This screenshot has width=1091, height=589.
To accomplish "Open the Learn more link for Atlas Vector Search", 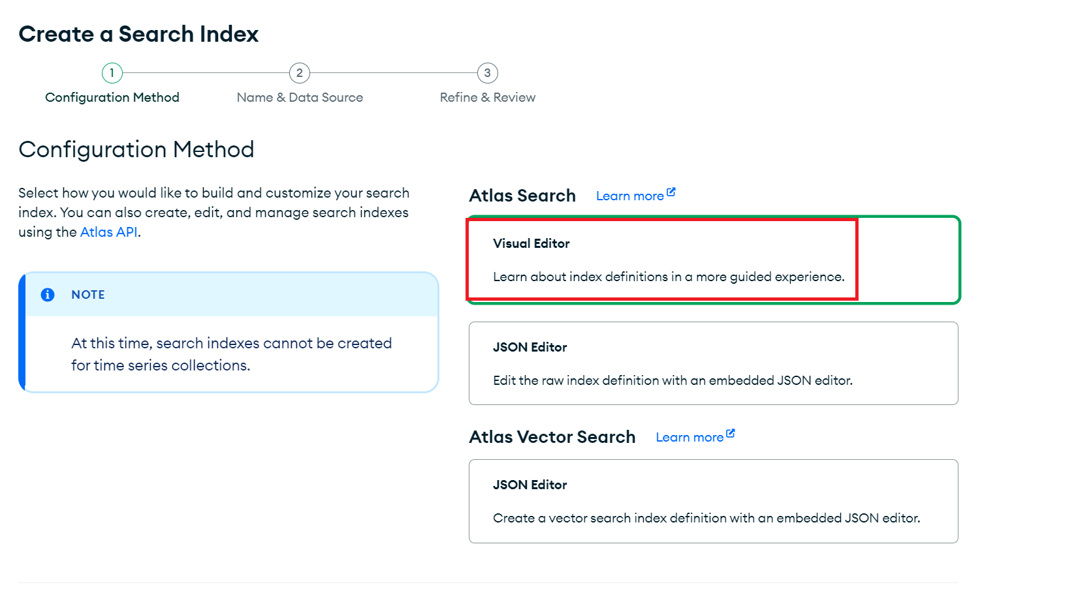I will coord(689,438).
